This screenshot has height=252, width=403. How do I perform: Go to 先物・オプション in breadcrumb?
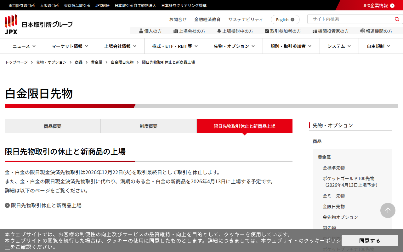coord(51,62)
